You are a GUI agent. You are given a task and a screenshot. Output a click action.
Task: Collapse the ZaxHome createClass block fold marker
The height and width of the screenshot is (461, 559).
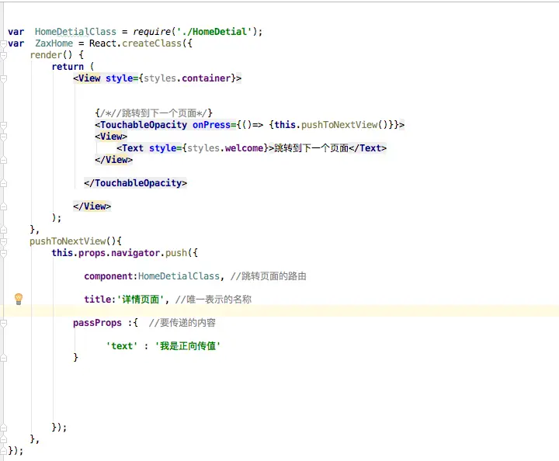click(3, 43)
